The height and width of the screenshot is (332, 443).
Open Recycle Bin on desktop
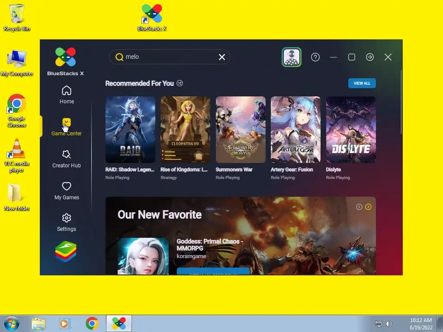click(17, 17)
